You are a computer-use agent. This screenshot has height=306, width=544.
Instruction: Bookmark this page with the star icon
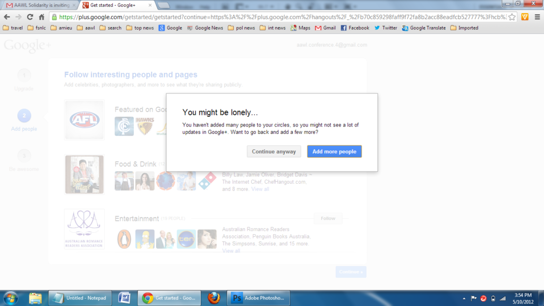tap(512, 17)
